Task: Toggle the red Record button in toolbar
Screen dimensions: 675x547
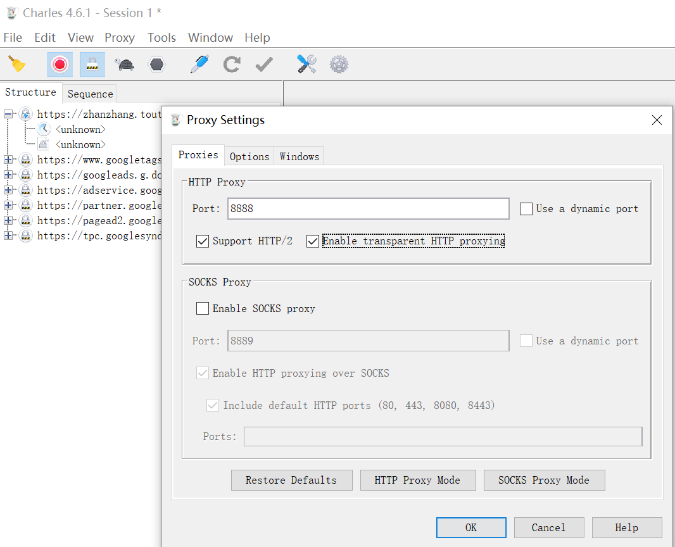Action: click(x=60, y=65)
